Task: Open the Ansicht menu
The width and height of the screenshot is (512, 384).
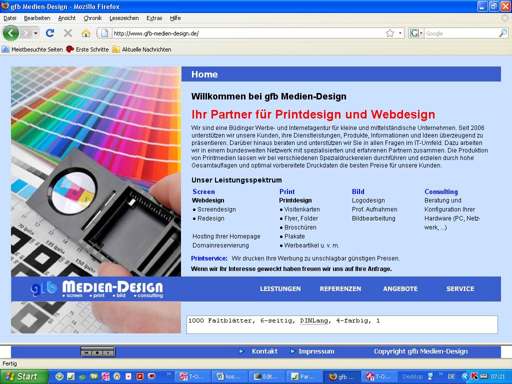Action: [x=67, y=18]
